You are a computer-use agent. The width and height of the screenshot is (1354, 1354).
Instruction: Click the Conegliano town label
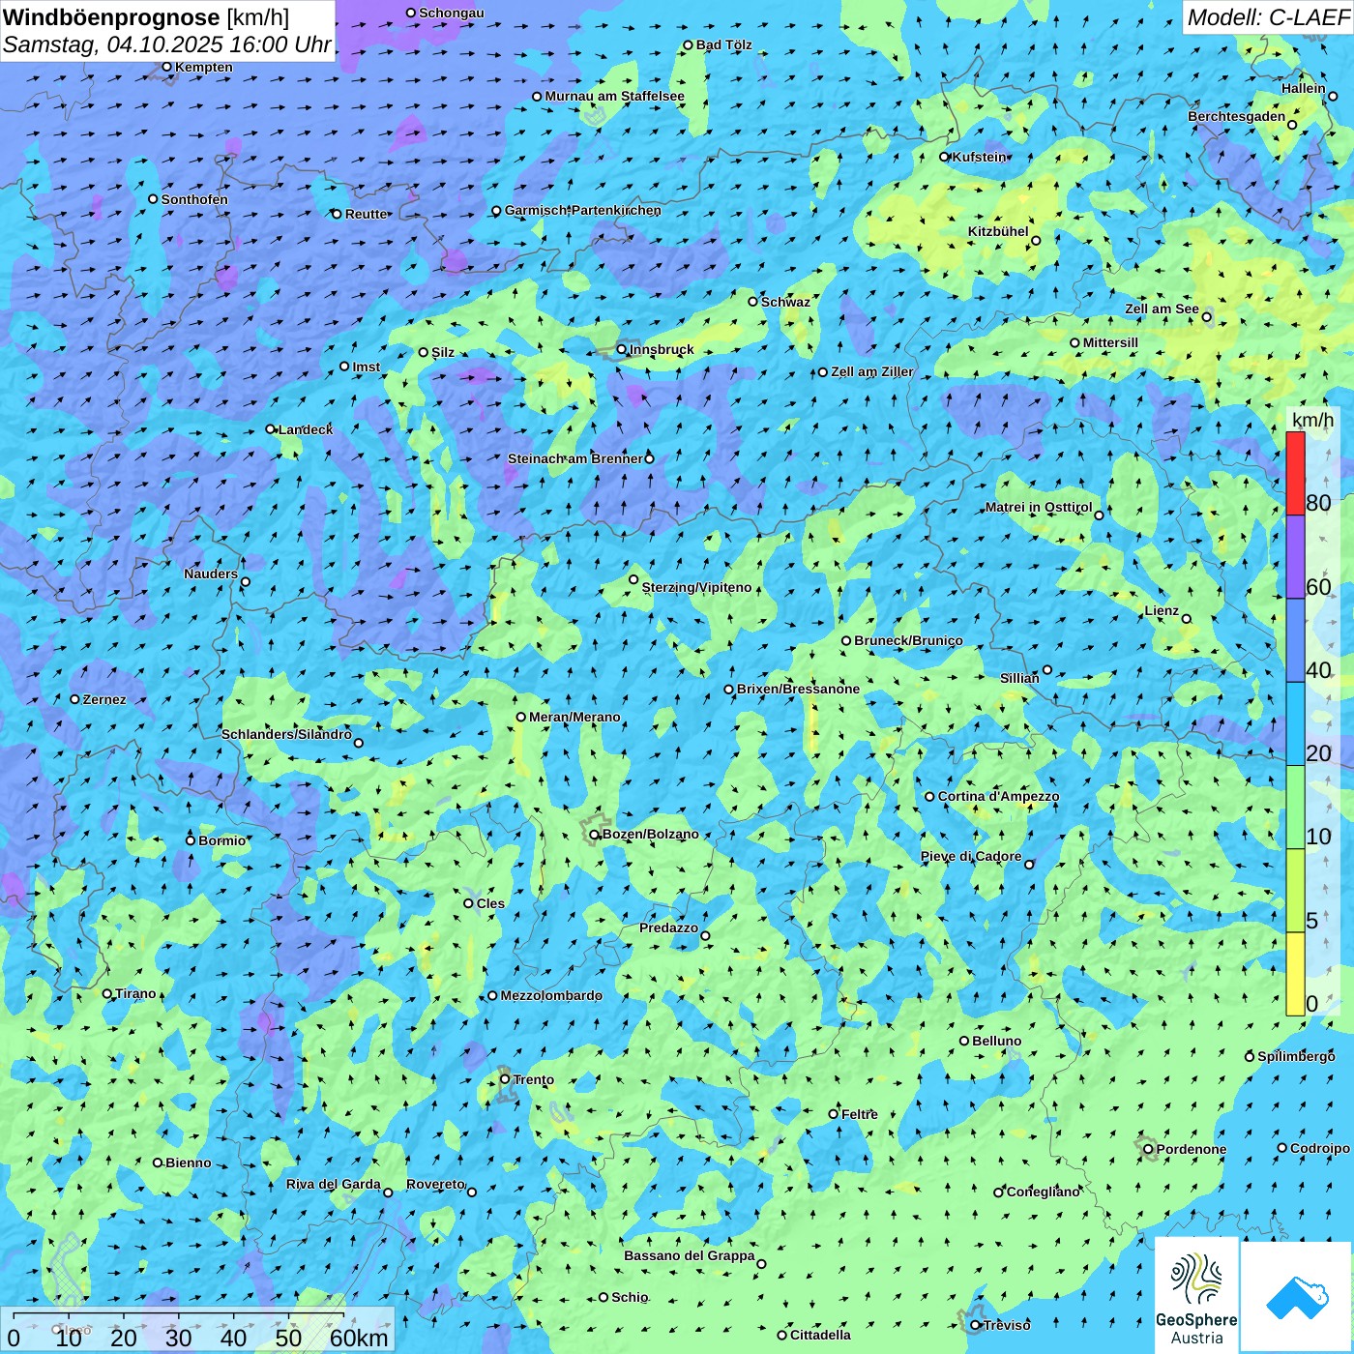tap(1044, 1192)
